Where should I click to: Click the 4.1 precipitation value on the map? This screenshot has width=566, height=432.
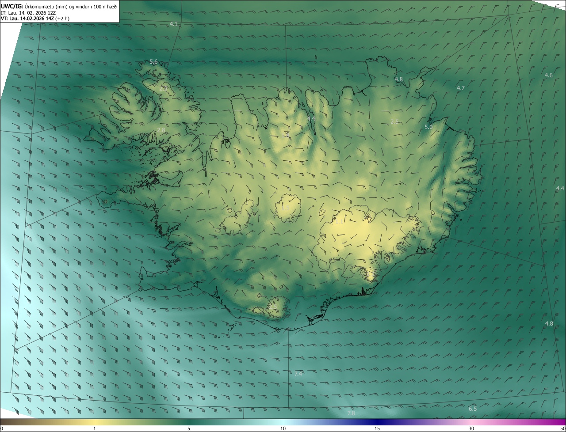pos(174,24)
